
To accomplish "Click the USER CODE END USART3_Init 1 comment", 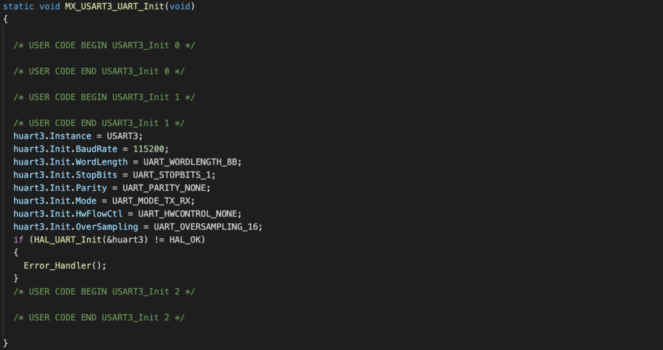I will point(99,123).
